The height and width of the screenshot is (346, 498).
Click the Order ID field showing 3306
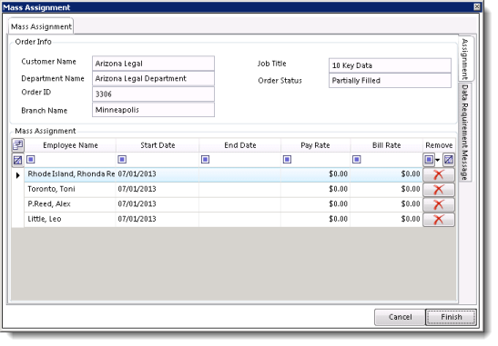[153, 94]
